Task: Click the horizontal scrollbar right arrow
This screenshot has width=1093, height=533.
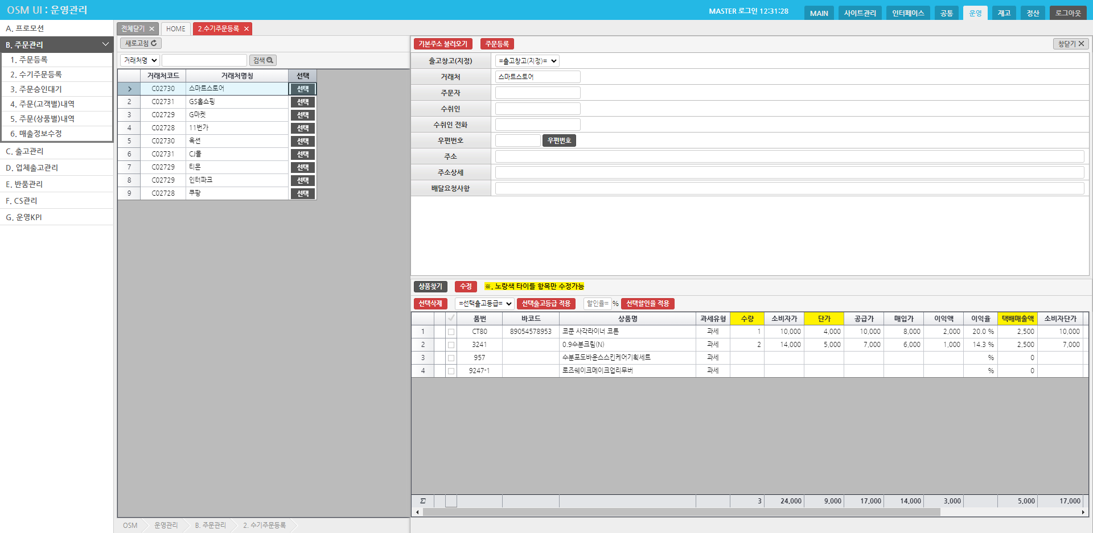Action: (1083, 513)
